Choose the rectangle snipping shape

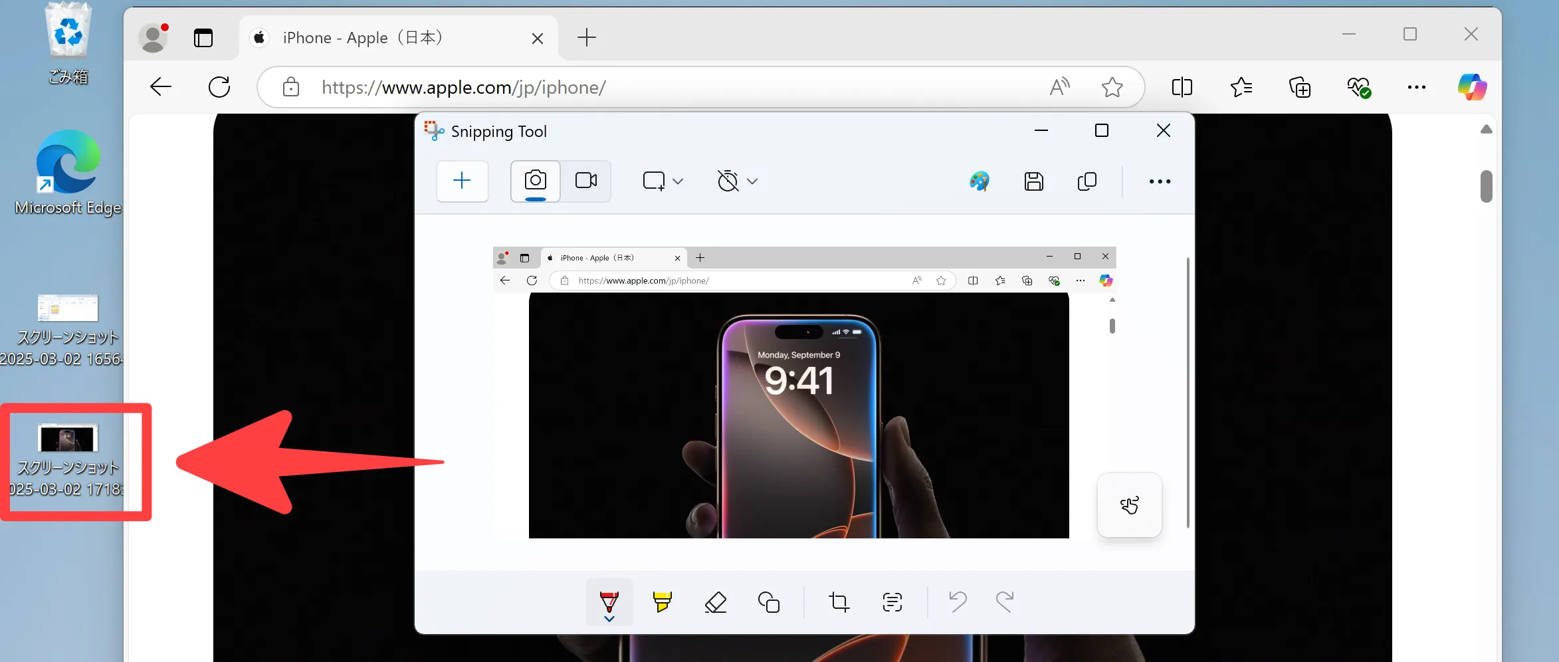[654, 181]
